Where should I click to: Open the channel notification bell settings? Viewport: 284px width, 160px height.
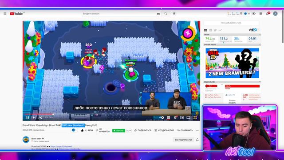pos(197,140)
